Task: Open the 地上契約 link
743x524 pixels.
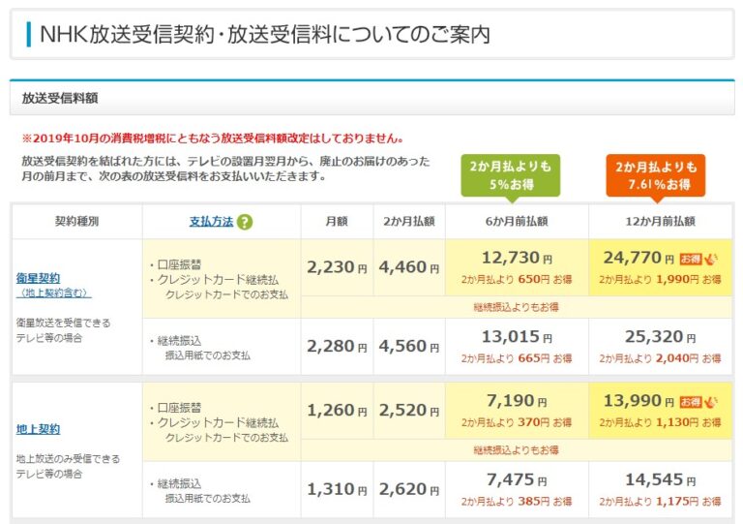Action: (38, 429)
